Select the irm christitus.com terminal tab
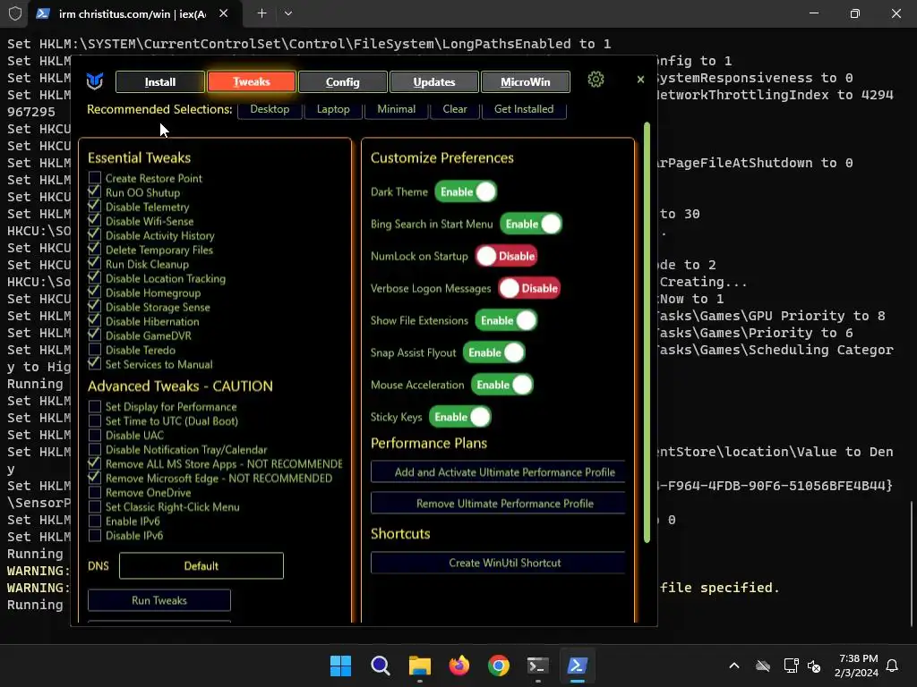This screenshot has height=687, width=917. (x=133, y=13)
